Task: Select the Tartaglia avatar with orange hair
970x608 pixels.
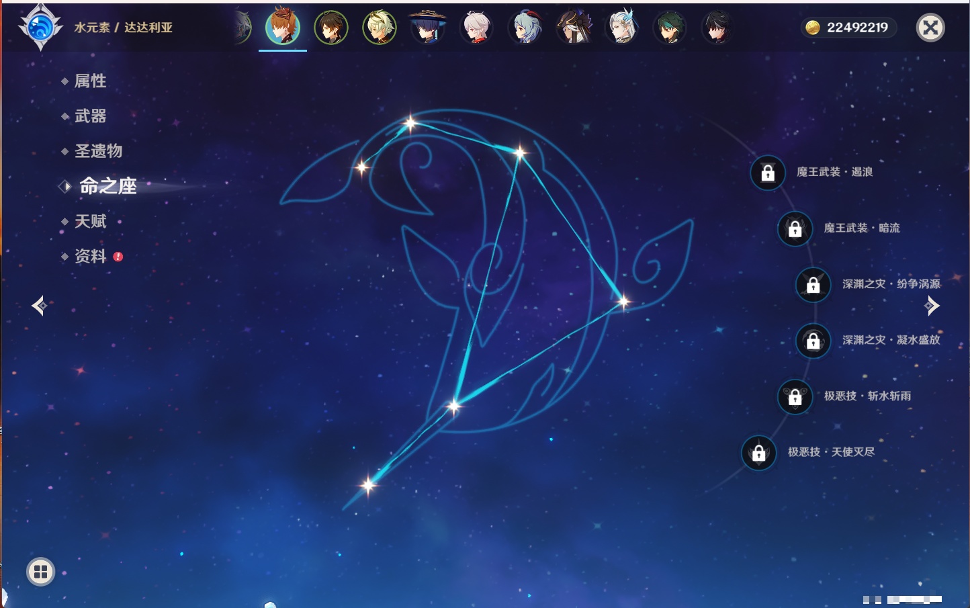Action: [283, 27]
